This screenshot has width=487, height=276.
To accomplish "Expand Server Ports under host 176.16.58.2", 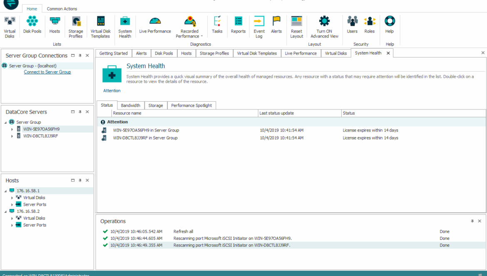I will [12, 225].
